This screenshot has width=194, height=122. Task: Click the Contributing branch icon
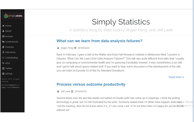click(3, 58)
